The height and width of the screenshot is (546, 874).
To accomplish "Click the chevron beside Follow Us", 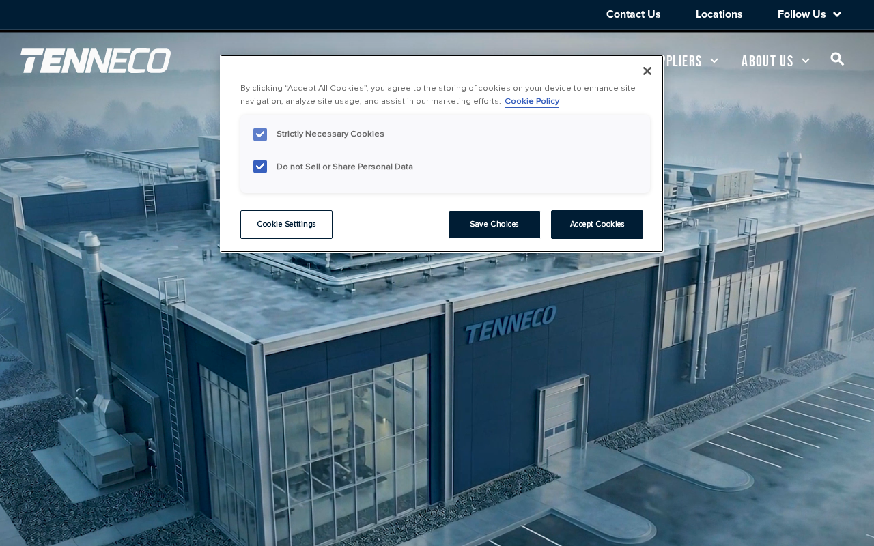I will [x=837, y=14].
